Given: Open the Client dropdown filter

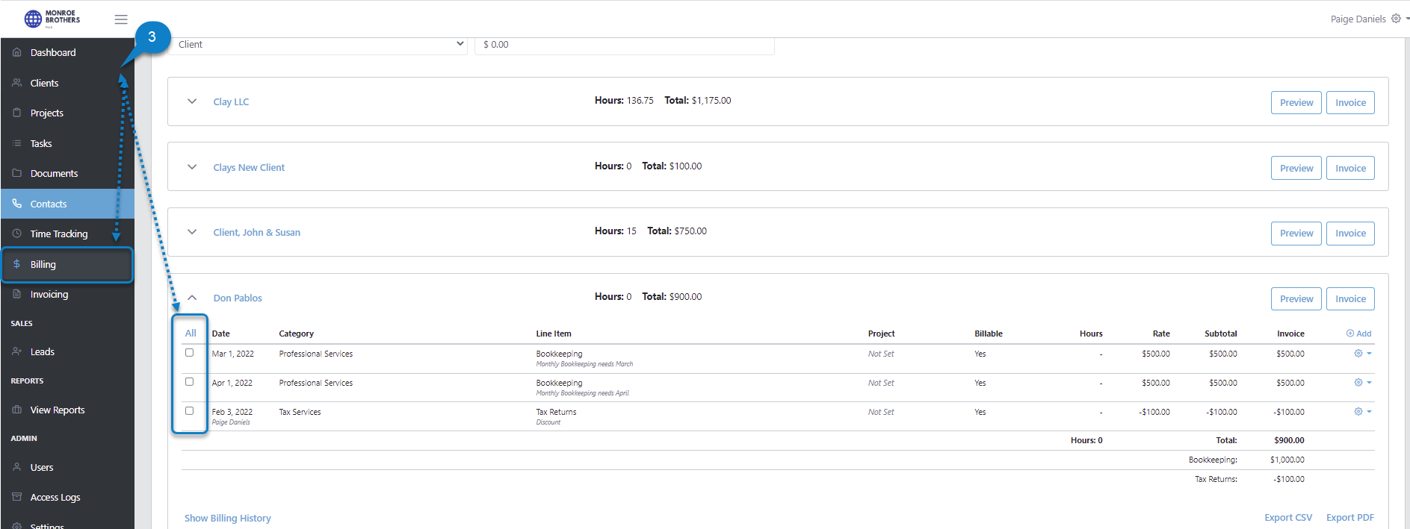Looking at the screenshot, I should point(321,45).
